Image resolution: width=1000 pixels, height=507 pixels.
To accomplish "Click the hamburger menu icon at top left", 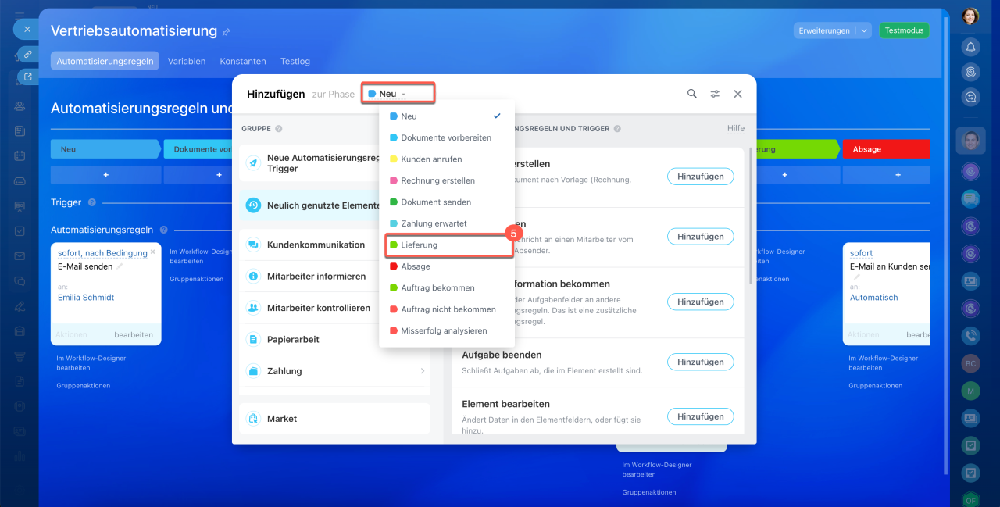I will click(19, 16).
